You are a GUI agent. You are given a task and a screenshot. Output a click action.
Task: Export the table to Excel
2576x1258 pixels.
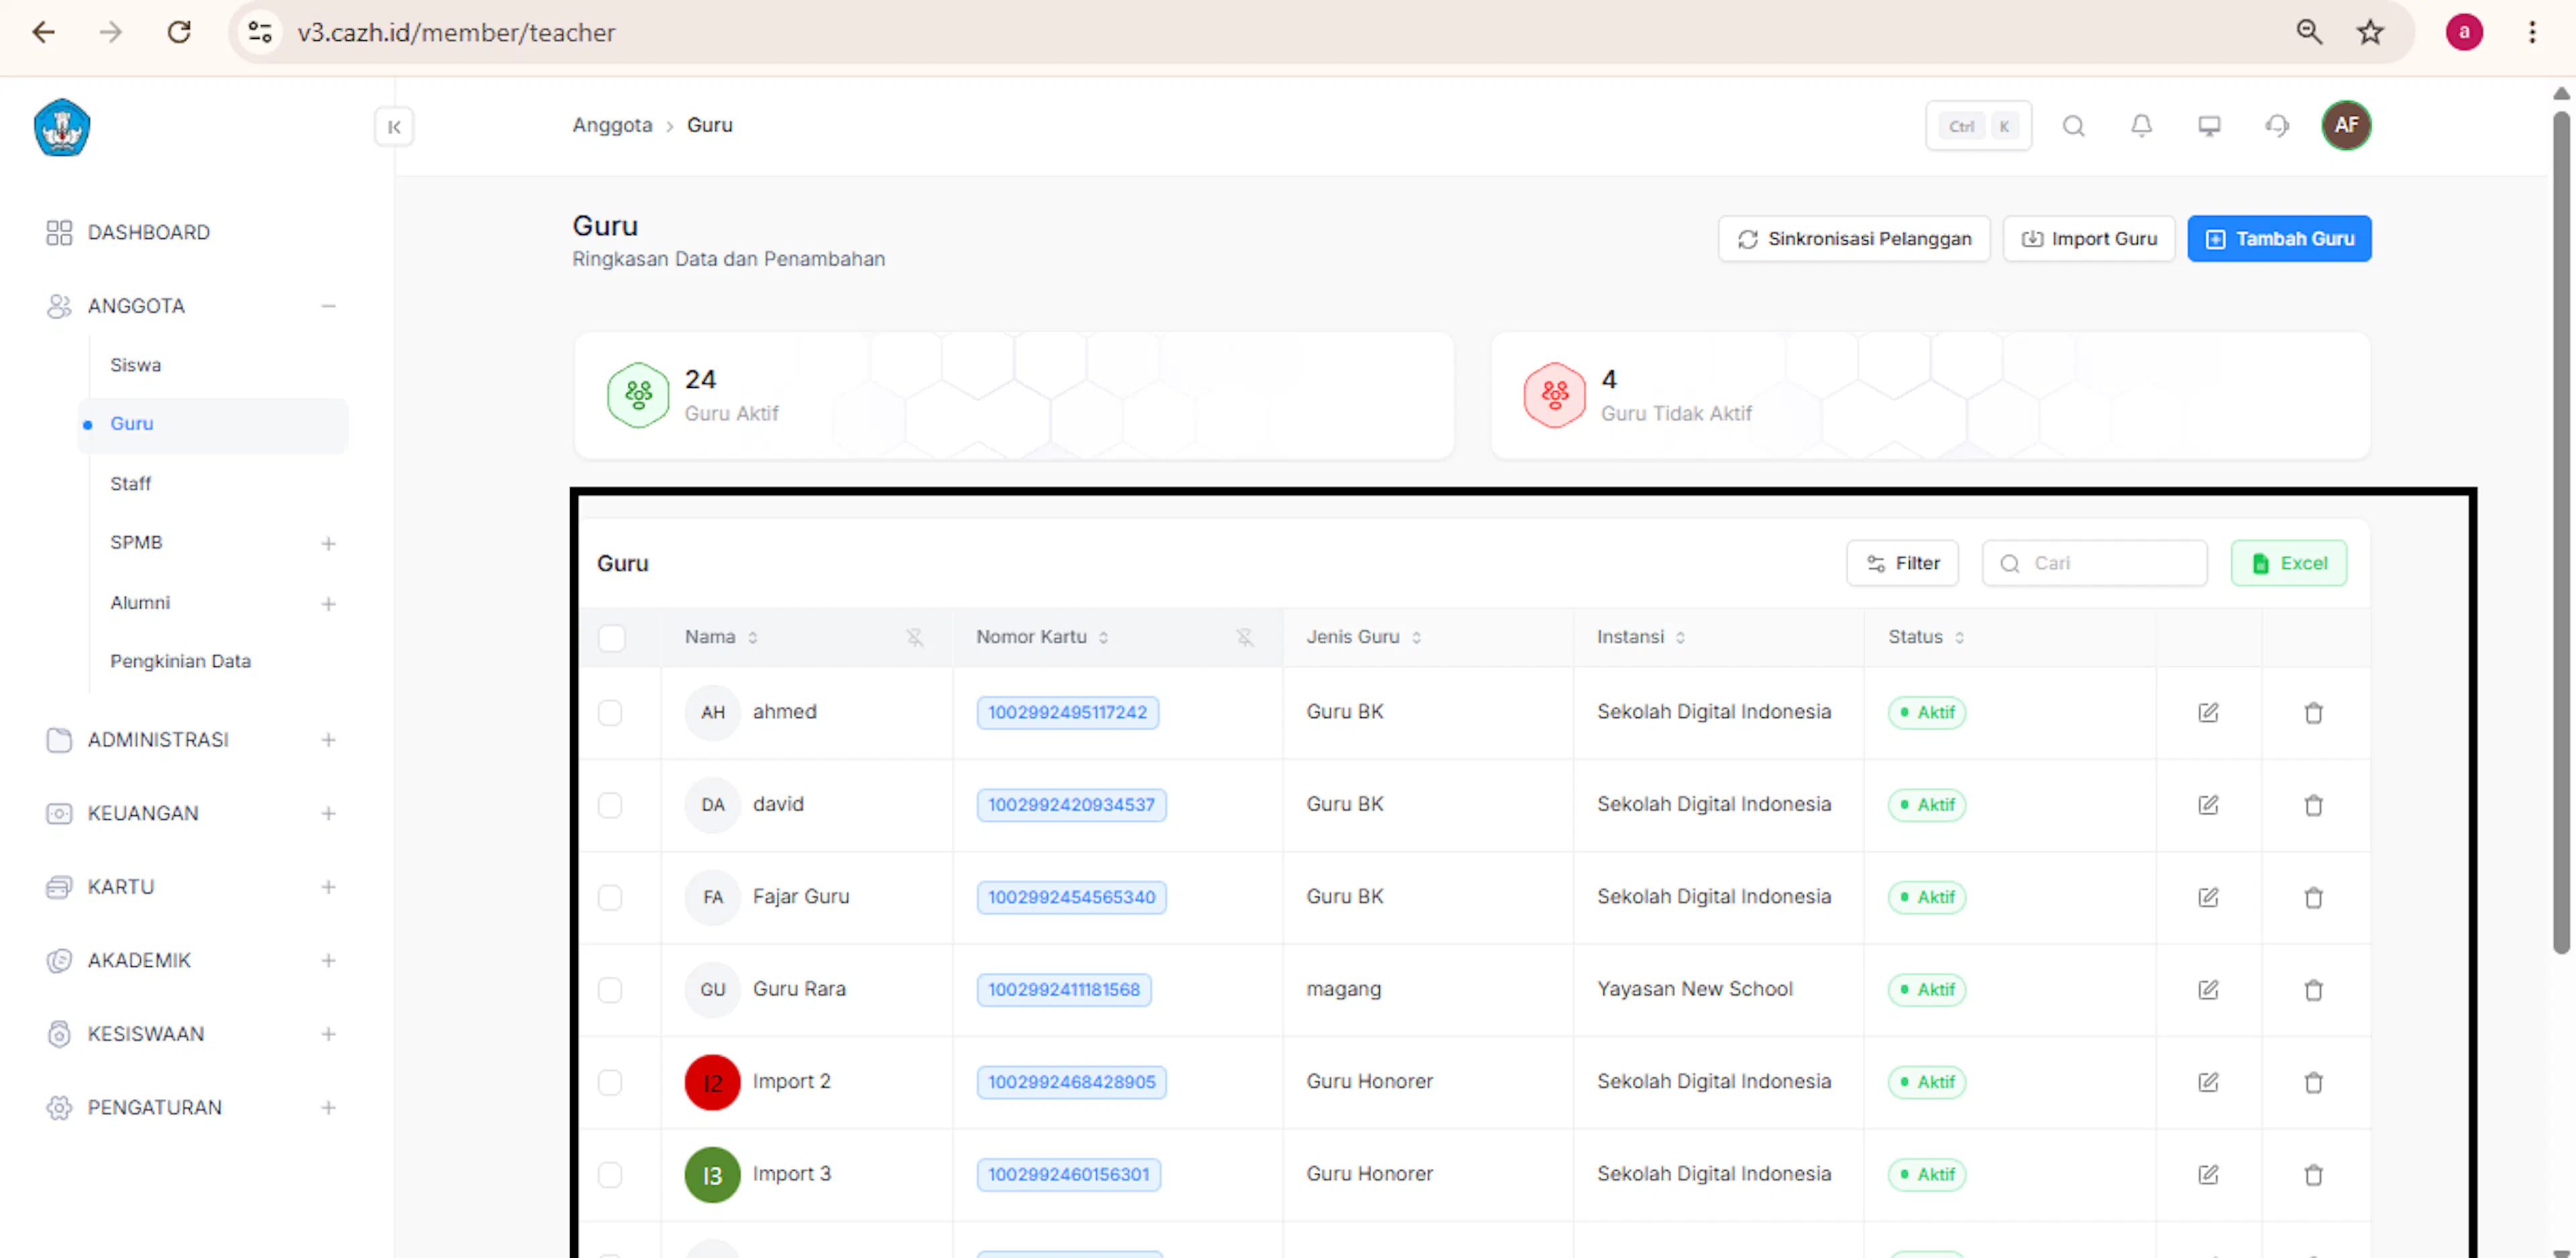pos(2288,563)
